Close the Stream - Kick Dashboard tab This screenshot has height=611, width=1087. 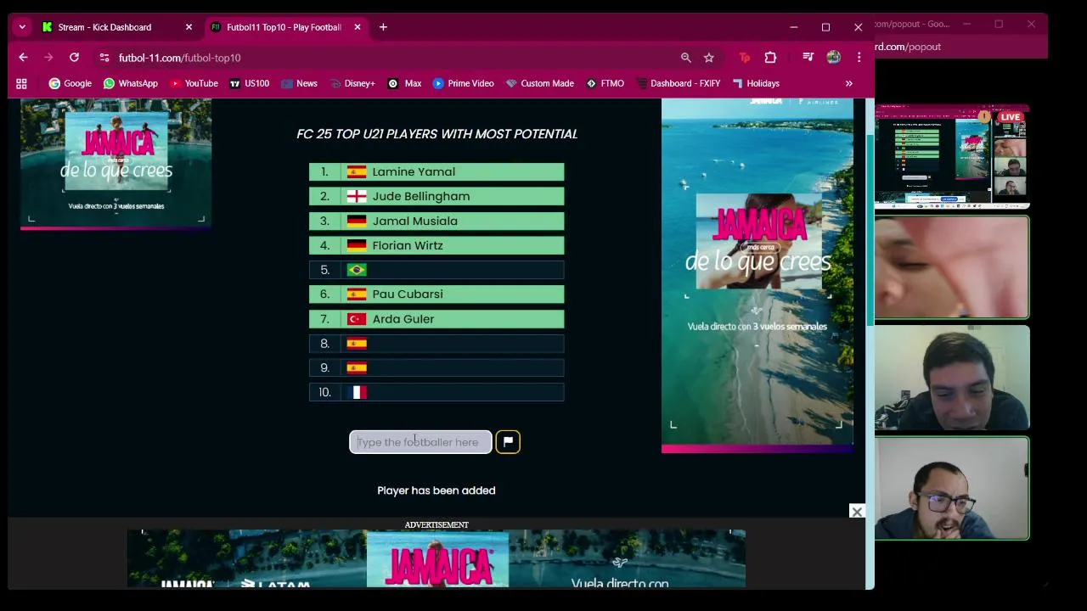189,27
